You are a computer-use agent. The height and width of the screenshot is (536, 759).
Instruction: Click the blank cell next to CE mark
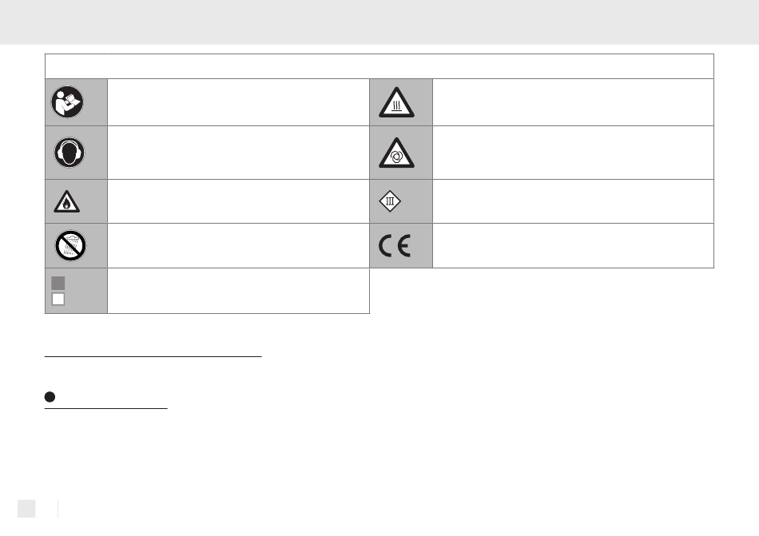point(573,246)
